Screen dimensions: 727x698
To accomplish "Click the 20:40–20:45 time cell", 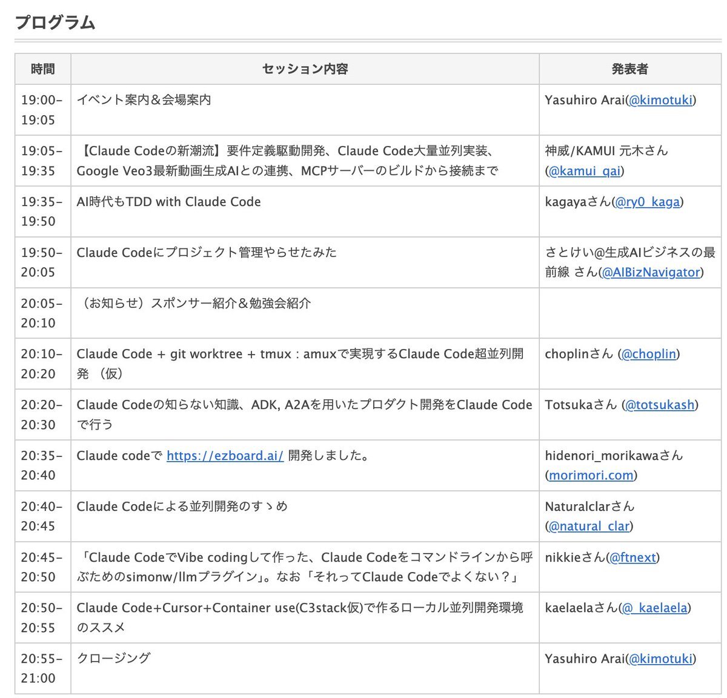I will [x=43, y=516].
